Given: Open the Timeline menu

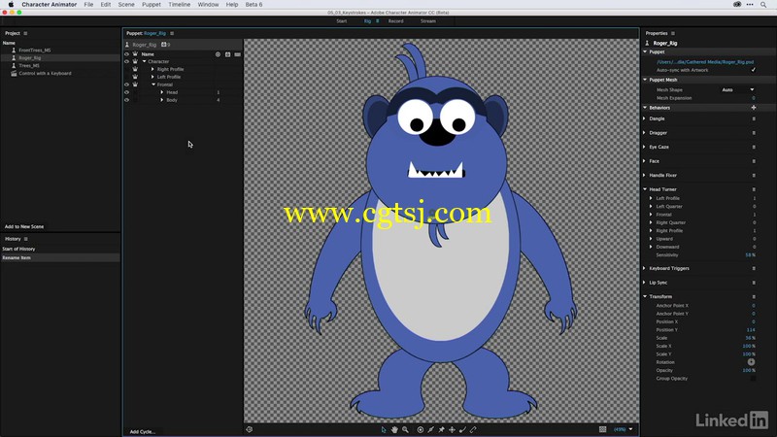Looking at the screenshot, I should (179, 5).
